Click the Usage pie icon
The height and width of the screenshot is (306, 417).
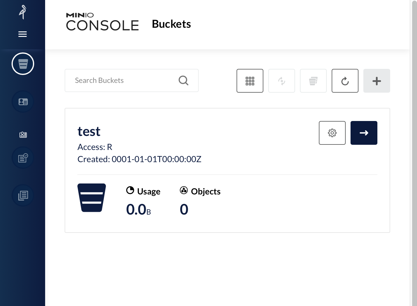[x=130, y=190]
